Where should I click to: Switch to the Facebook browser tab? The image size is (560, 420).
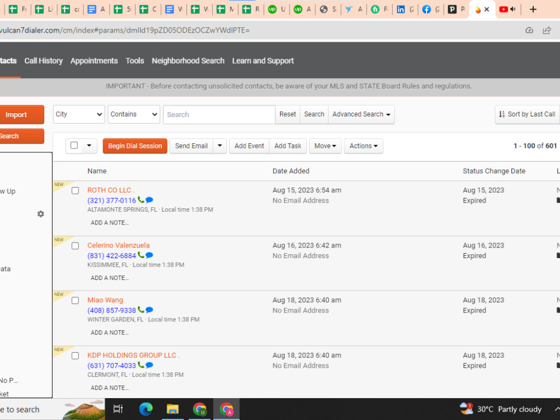pos(430,10)
